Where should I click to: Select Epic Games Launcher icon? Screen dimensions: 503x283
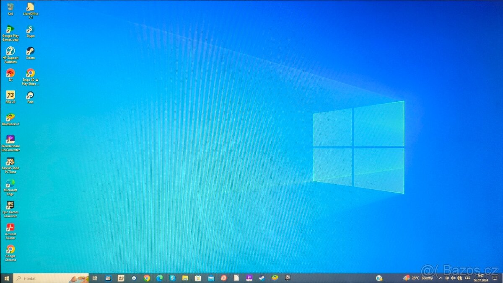click(x=10, y=209)
